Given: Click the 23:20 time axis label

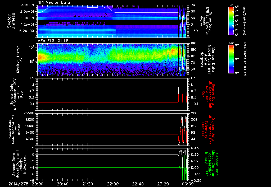Looking at the screenshot, I should [163, 184].
